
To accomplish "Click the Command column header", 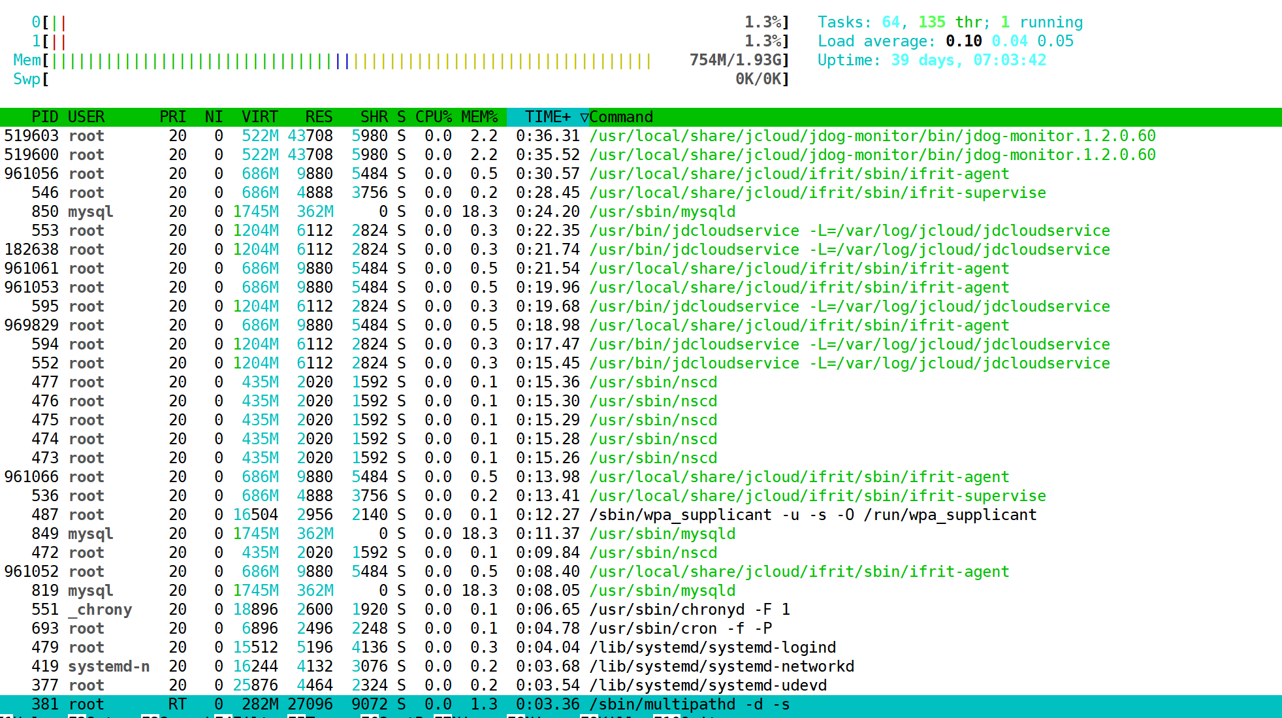I will (621, 118).
